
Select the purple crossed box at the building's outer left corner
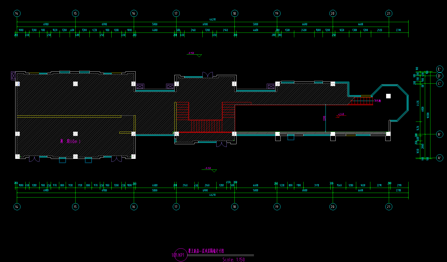[13, 75]
